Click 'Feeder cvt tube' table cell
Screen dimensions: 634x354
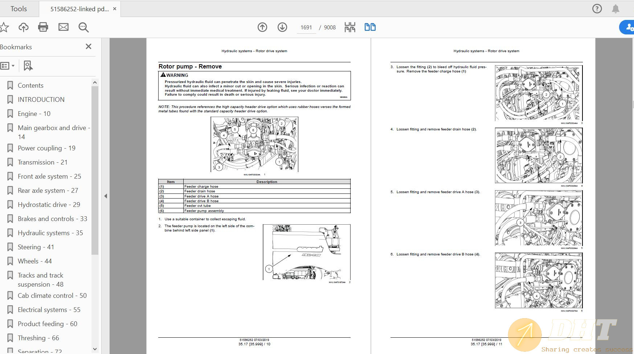click(267, 206)
